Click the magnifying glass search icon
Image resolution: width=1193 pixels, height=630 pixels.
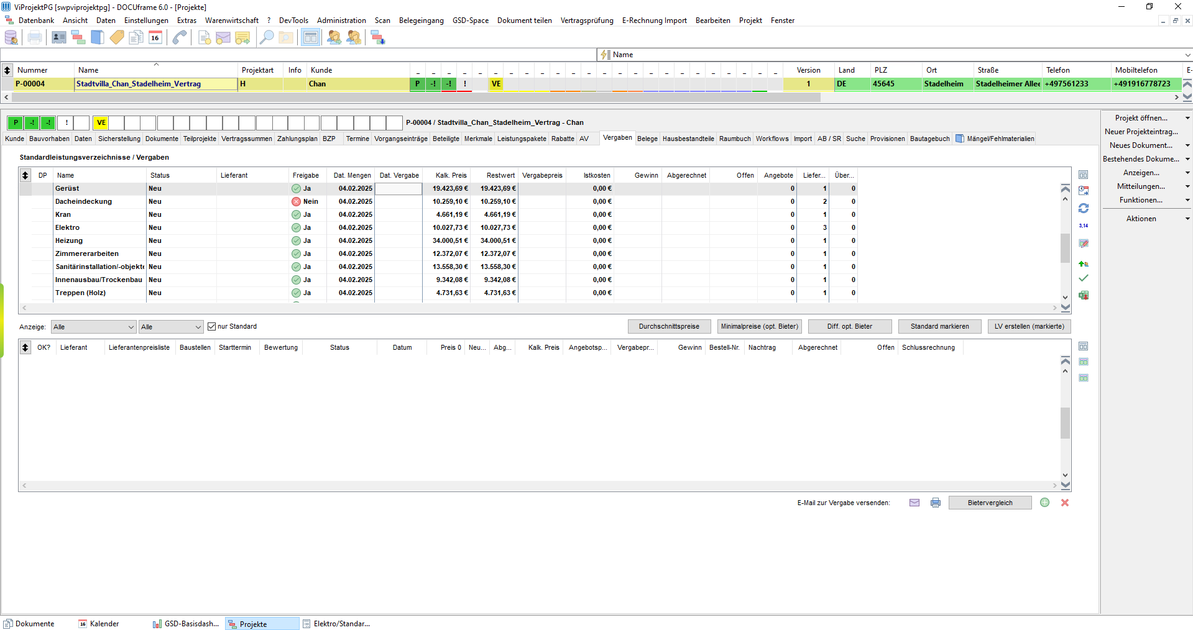point(267,38)
